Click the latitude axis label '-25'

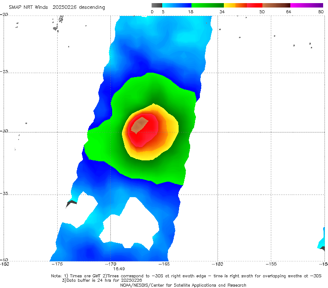point(4,71)
